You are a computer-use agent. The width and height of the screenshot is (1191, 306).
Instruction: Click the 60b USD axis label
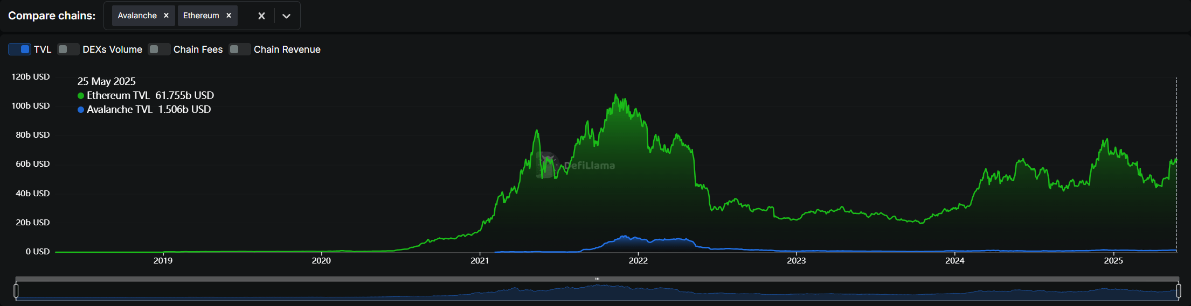point(33,164)
